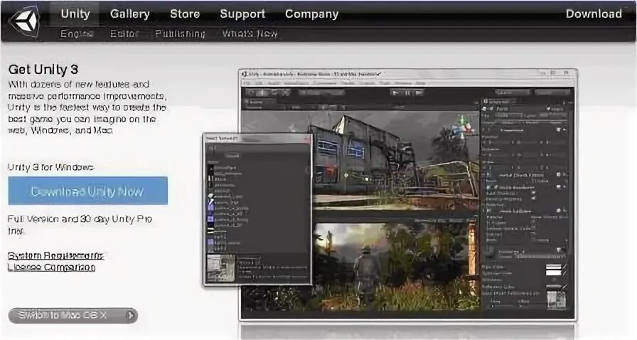Click the Download Unity Now button
The height and width of the screenshot is (340, 637).
tap(87, 191)
